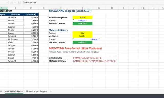This screenshot has height=98, width=164.
Task: Add a new sheet with the plus icon
Action: point(51,91)
